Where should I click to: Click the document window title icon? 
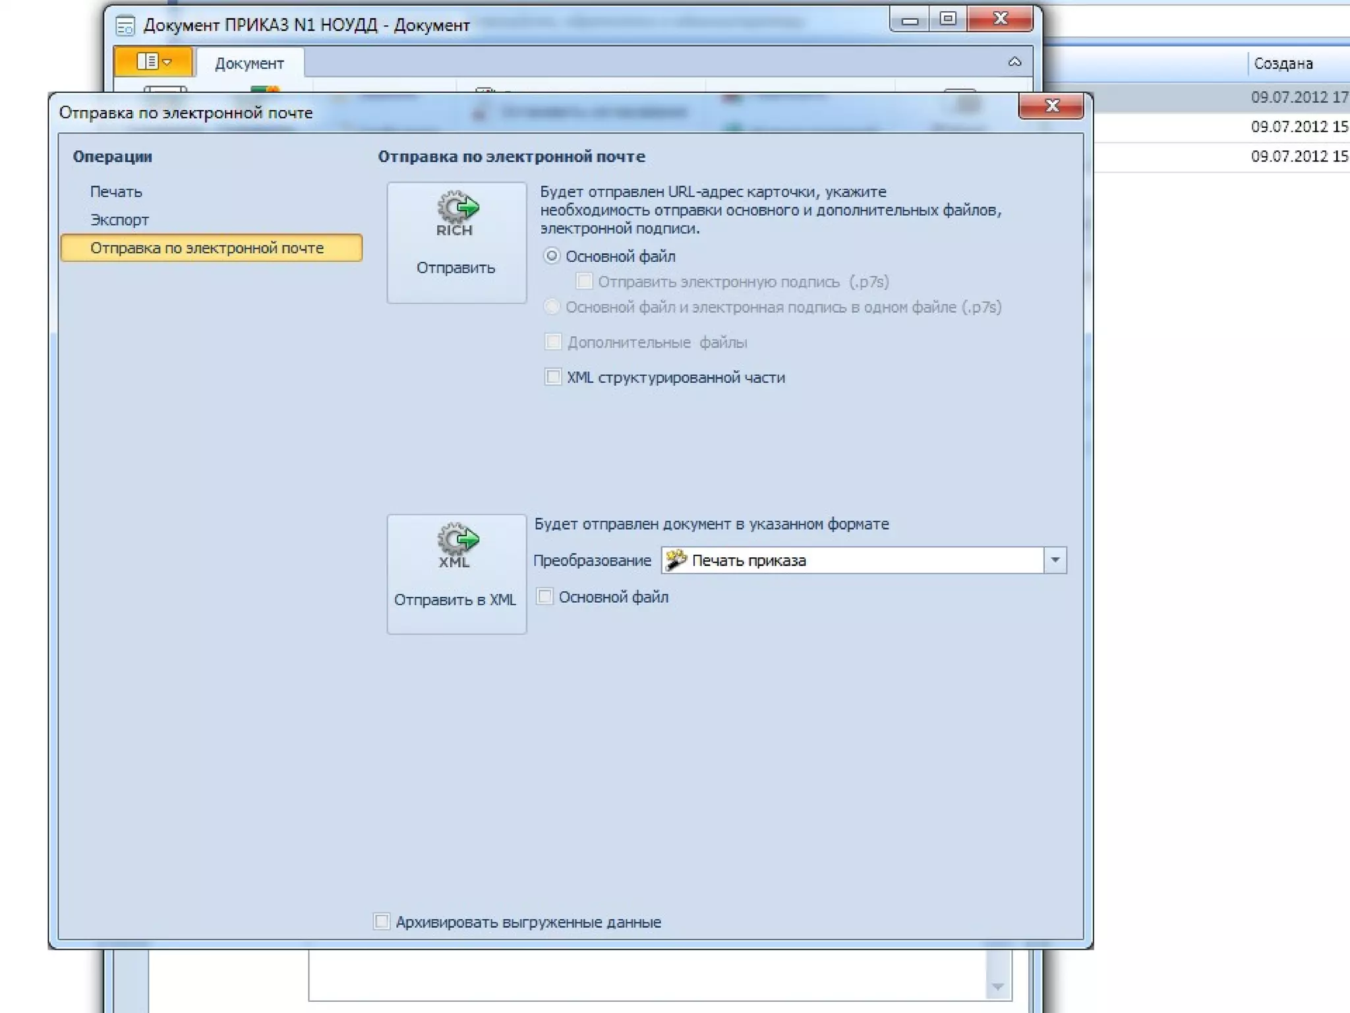coord(125,26)
